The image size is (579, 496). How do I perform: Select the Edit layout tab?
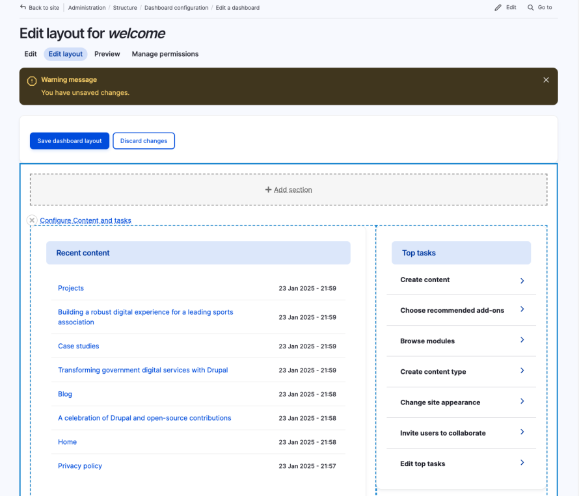(66, 54)
